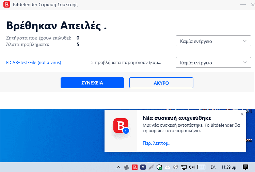Minimize the Bitdefender scan window
Viewport: 255px width, 172px height.
point(243,4)
